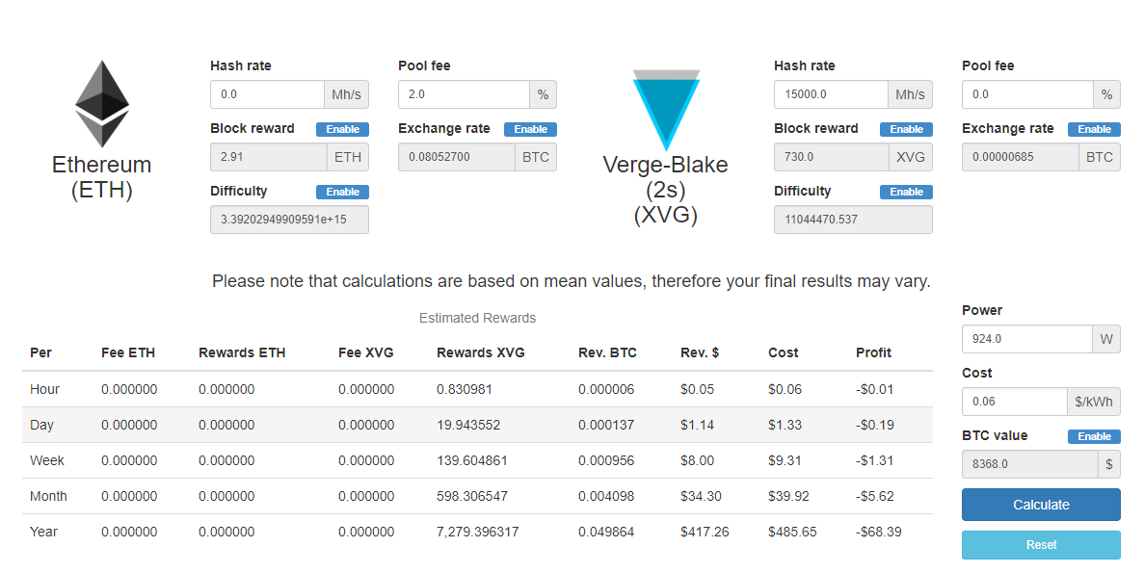Click the Cost column header in table
Image resolution: width=1144 pixels, height=573 pixels.
coord(784,352)
